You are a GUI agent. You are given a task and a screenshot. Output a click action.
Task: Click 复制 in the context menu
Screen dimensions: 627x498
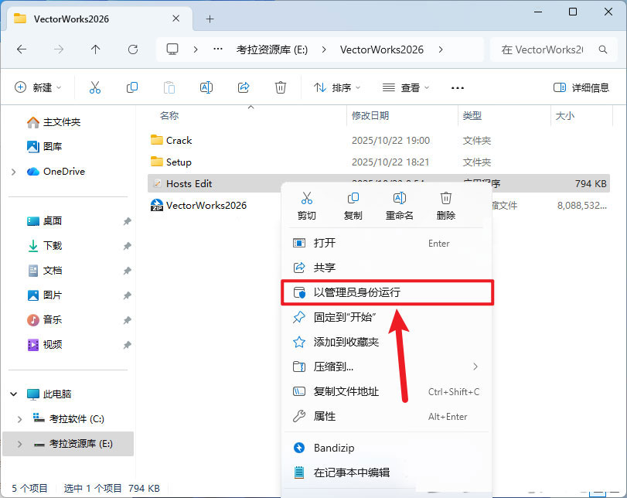coord(353,206)
